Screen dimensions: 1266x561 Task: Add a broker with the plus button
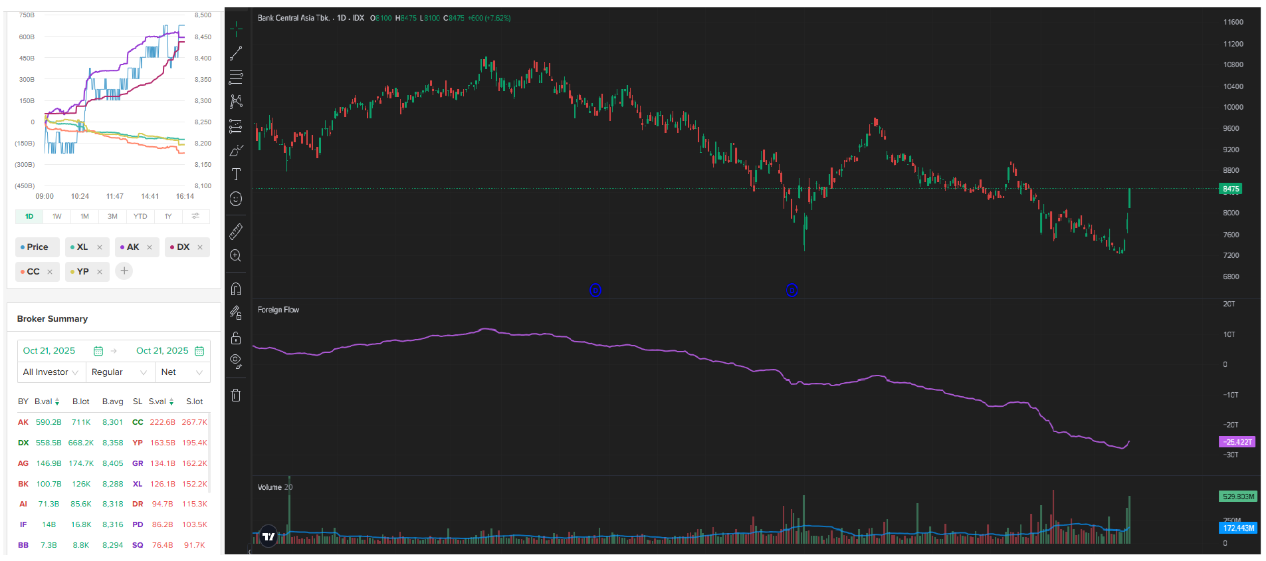(x=124, y=271)
